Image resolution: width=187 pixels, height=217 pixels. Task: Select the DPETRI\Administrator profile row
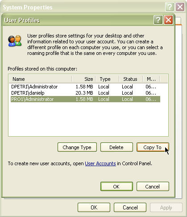click(85, 87)
